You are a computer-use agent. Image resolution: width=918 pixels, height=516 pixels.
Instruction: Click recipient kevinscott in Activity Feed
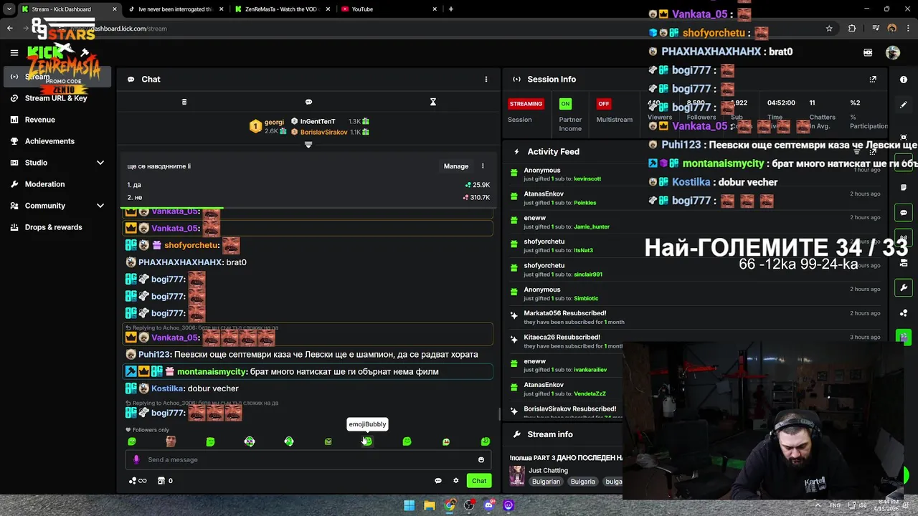click(587, 178)
